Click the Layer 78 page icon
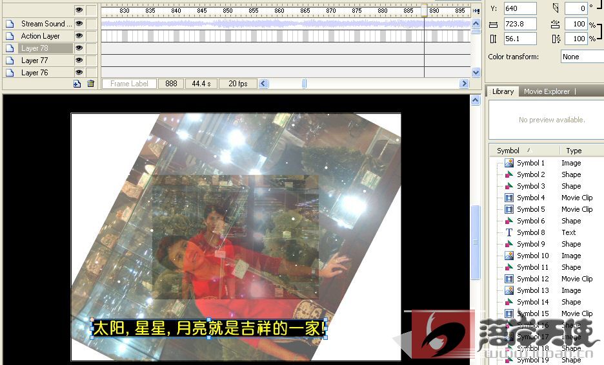604x365 pixels. pyautogui.click(x=10, y=48)
